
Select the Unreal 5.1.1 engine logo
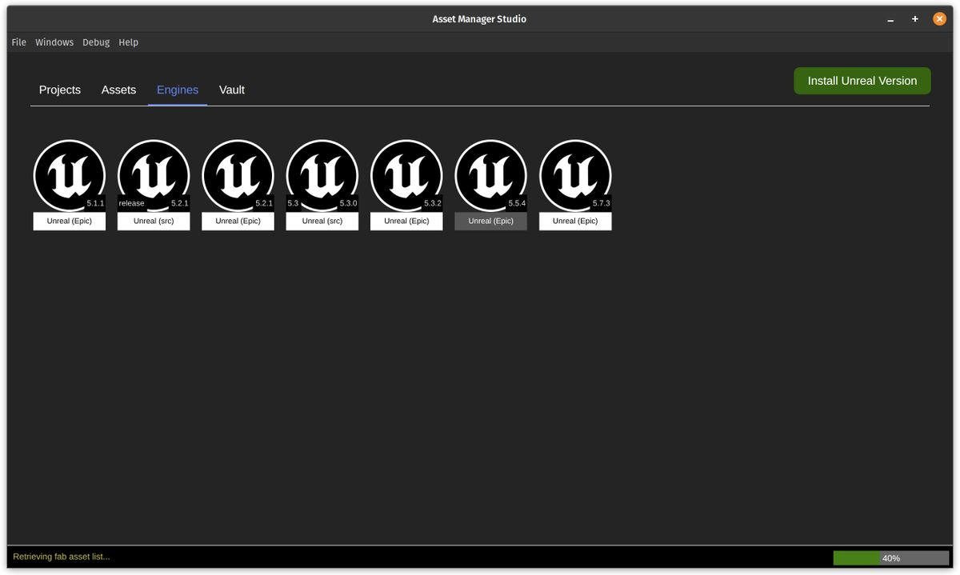(x=70, y=175)
